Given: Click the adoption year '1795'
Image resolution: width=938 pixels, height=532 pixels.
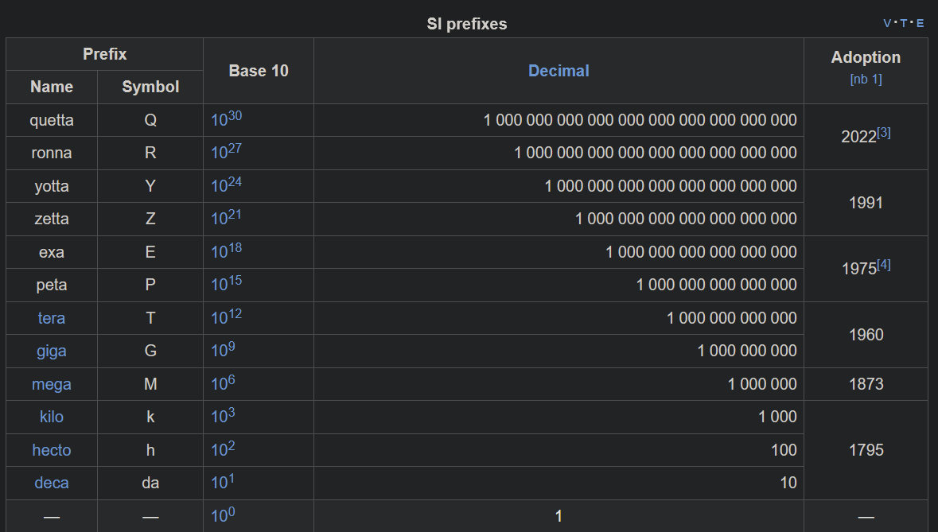Looking at the screenshot, I should (866, 450).
